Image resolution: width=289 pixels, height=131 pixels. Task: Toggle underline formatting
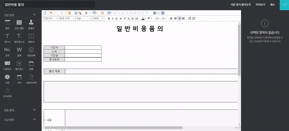(117, 18)
